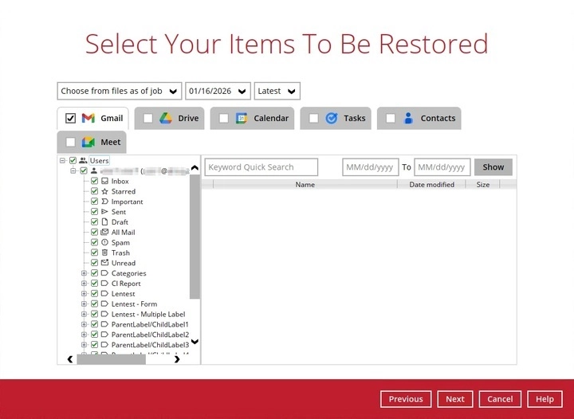Click the Contacts person icon
The width and height of the screenshot is (574, 419).
click(408, 119)
